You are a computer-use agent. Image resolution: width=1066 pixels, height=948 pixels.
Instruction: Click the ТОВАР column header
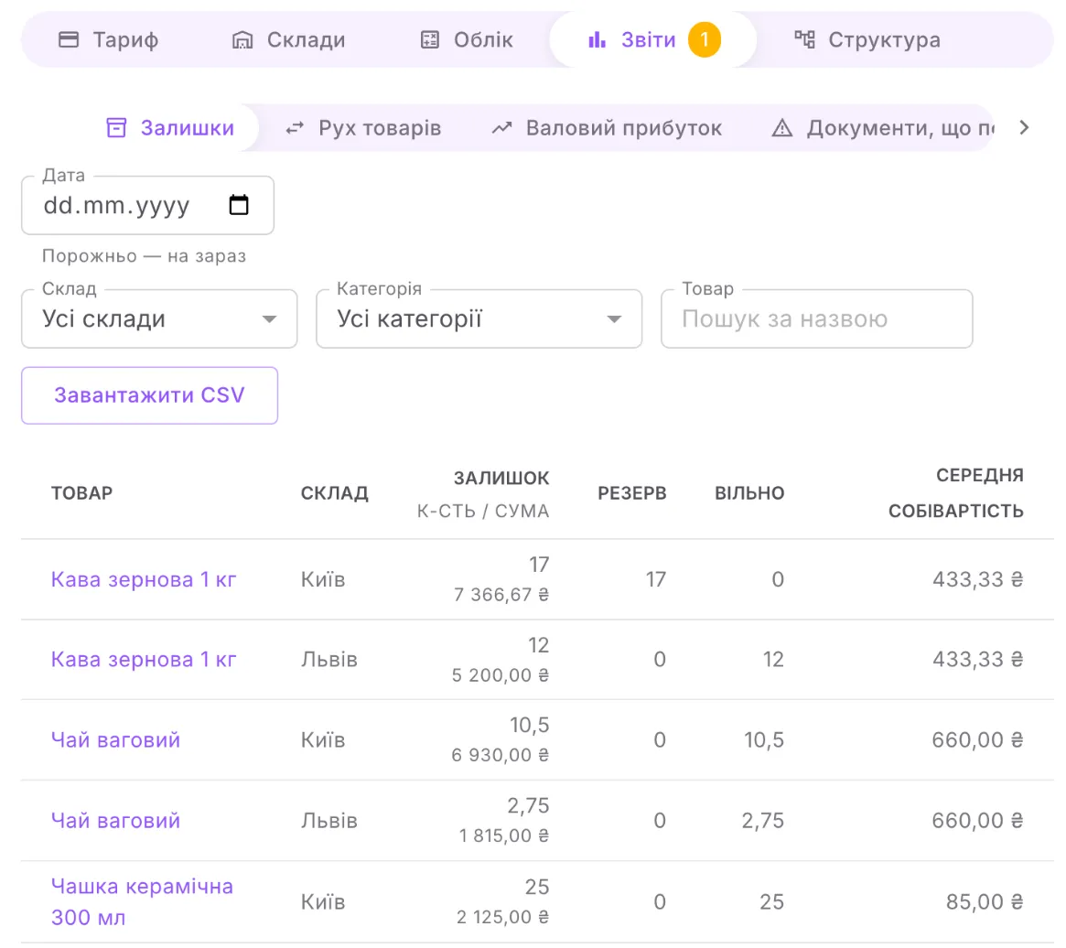82,493
